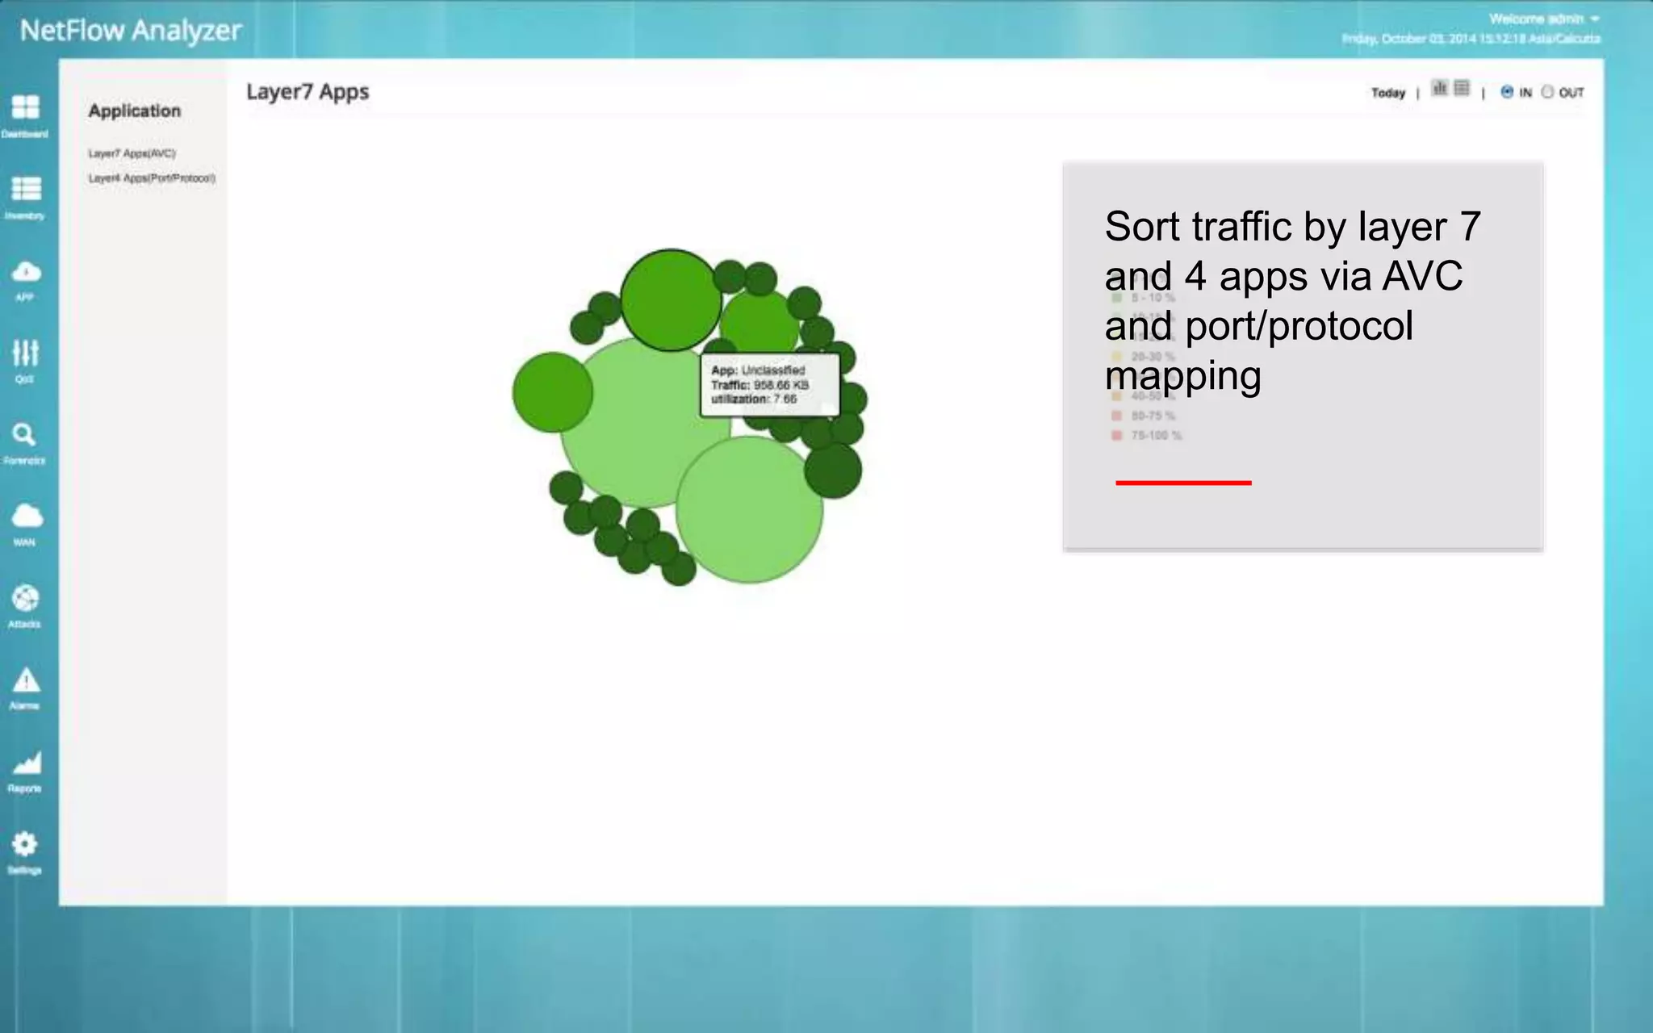
Task: Open the Alarms warning triangle icon
Action: tap(26, 680)
